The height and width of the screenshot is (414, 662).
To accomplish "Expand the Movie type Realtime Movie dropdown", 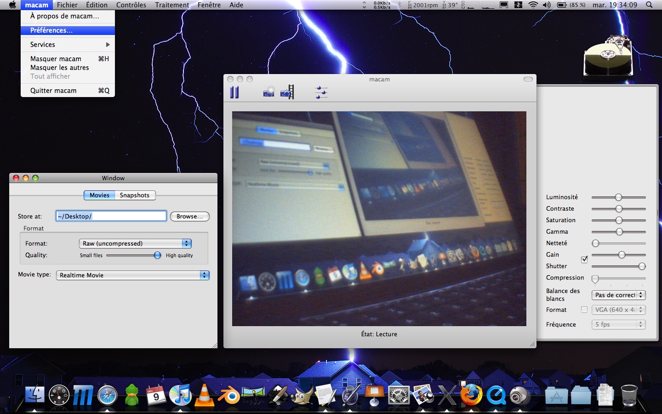I will pyautogui.click(x=132, y=275).
